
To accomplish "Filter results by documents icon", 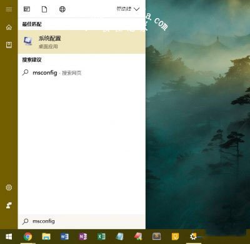I will click(x=44, y=9).
